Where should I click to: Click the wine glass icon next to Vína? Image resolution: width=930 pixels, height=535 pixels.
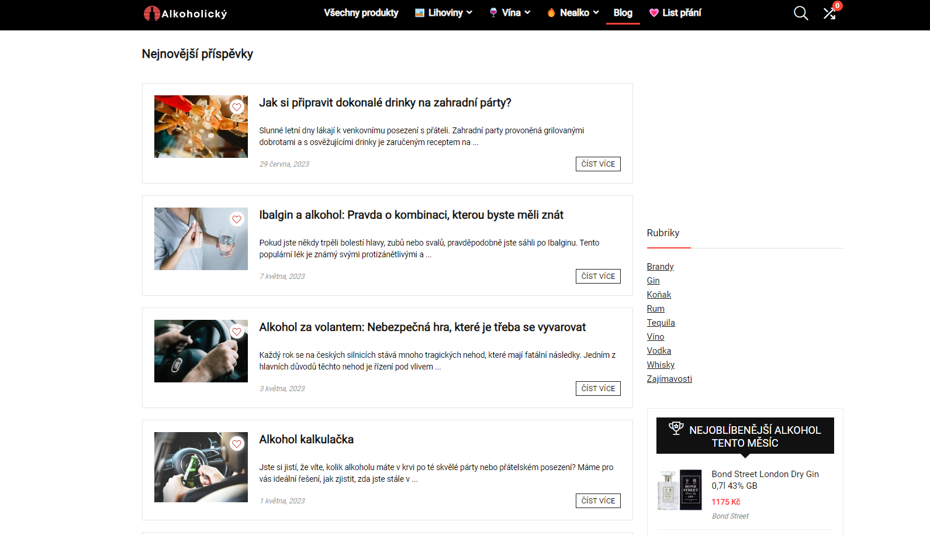click(x=493, y=12)
